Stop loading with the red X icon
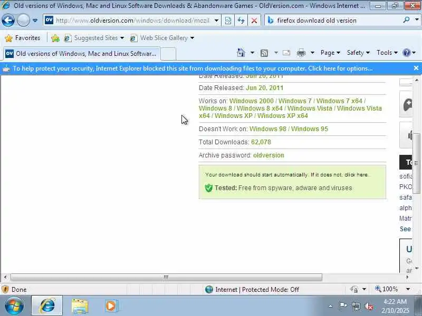The image size is (422, 316). click(254, 21)
